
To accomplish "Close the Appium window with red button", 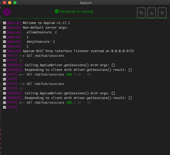I will pyautogui.click(x=4, y=3).
